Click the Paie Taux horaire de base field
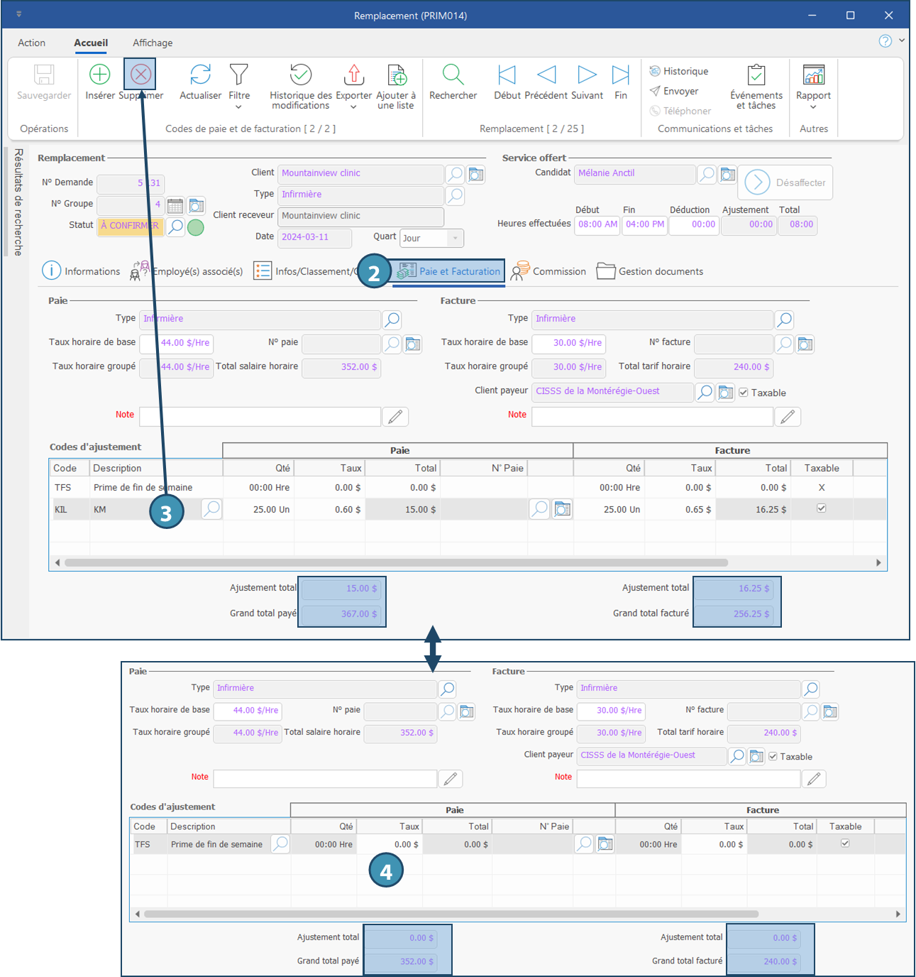916x977 pixels. 177,343
